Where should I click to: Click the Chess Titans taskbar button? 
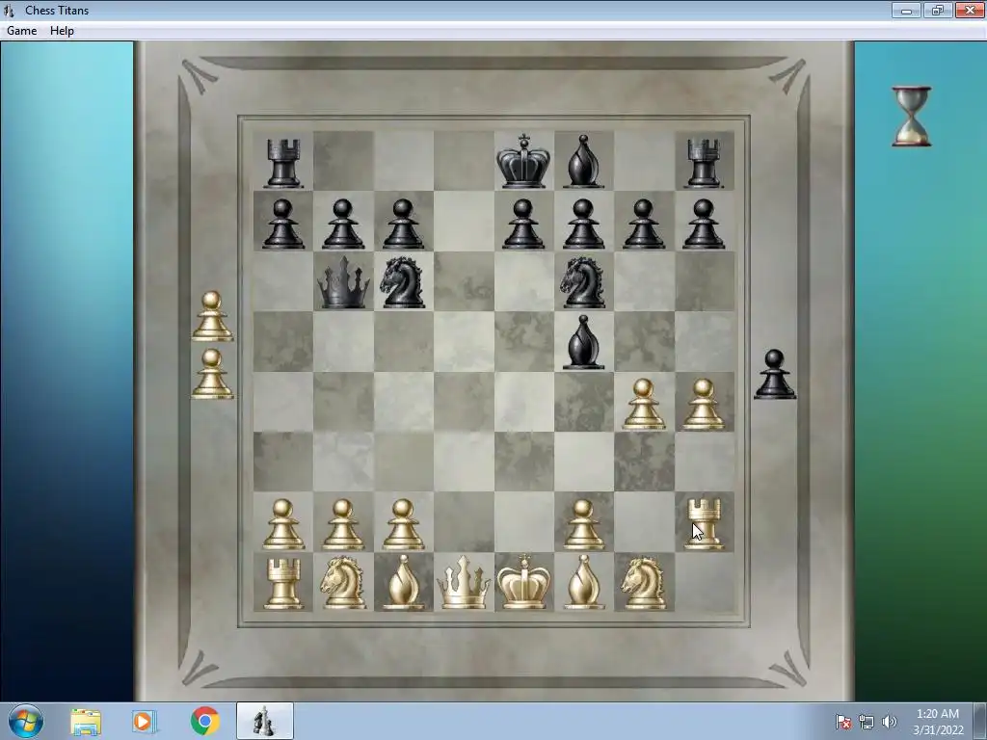pyautogui.click(x=265, y=721)
